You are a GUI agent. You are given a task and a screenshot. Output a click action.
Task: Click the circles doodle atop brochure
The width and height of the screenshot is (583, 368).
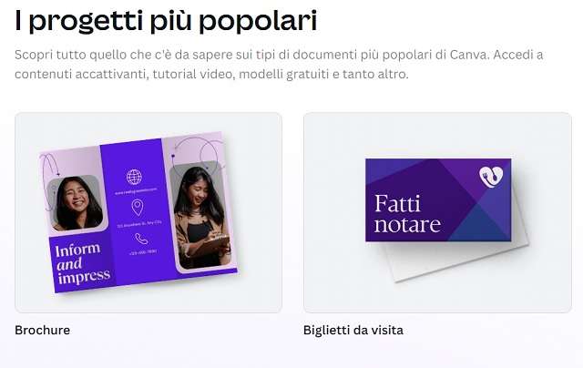[197, 150]
